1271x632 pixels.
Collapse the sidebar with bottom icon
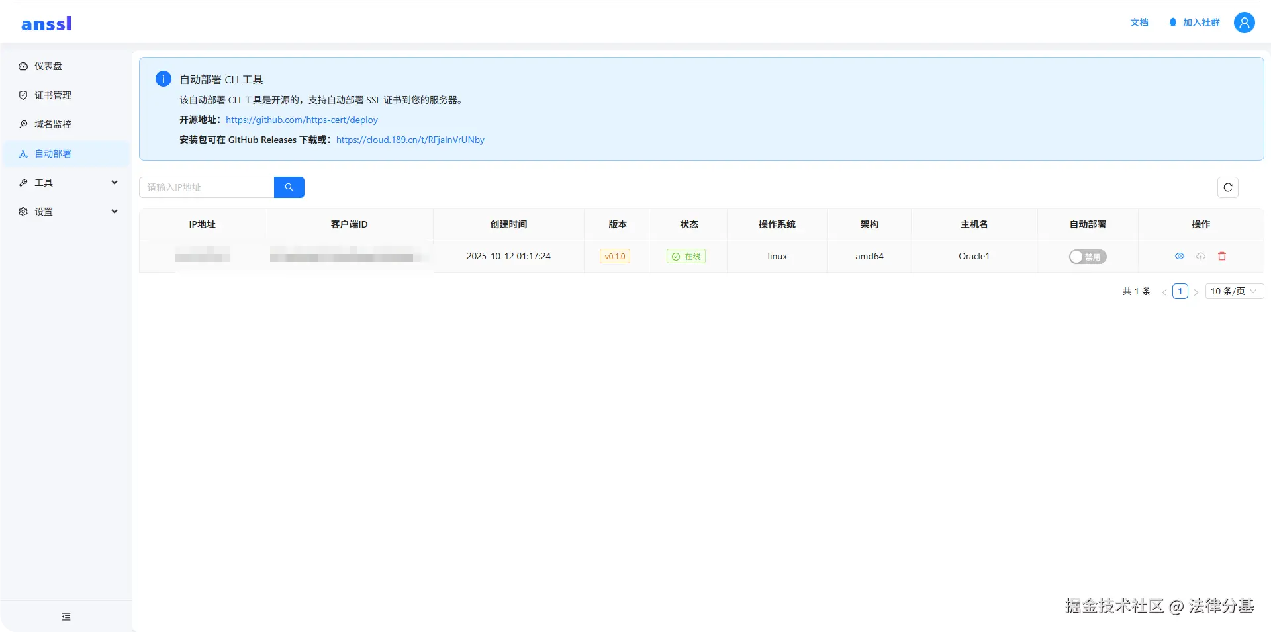pos(66,617)
